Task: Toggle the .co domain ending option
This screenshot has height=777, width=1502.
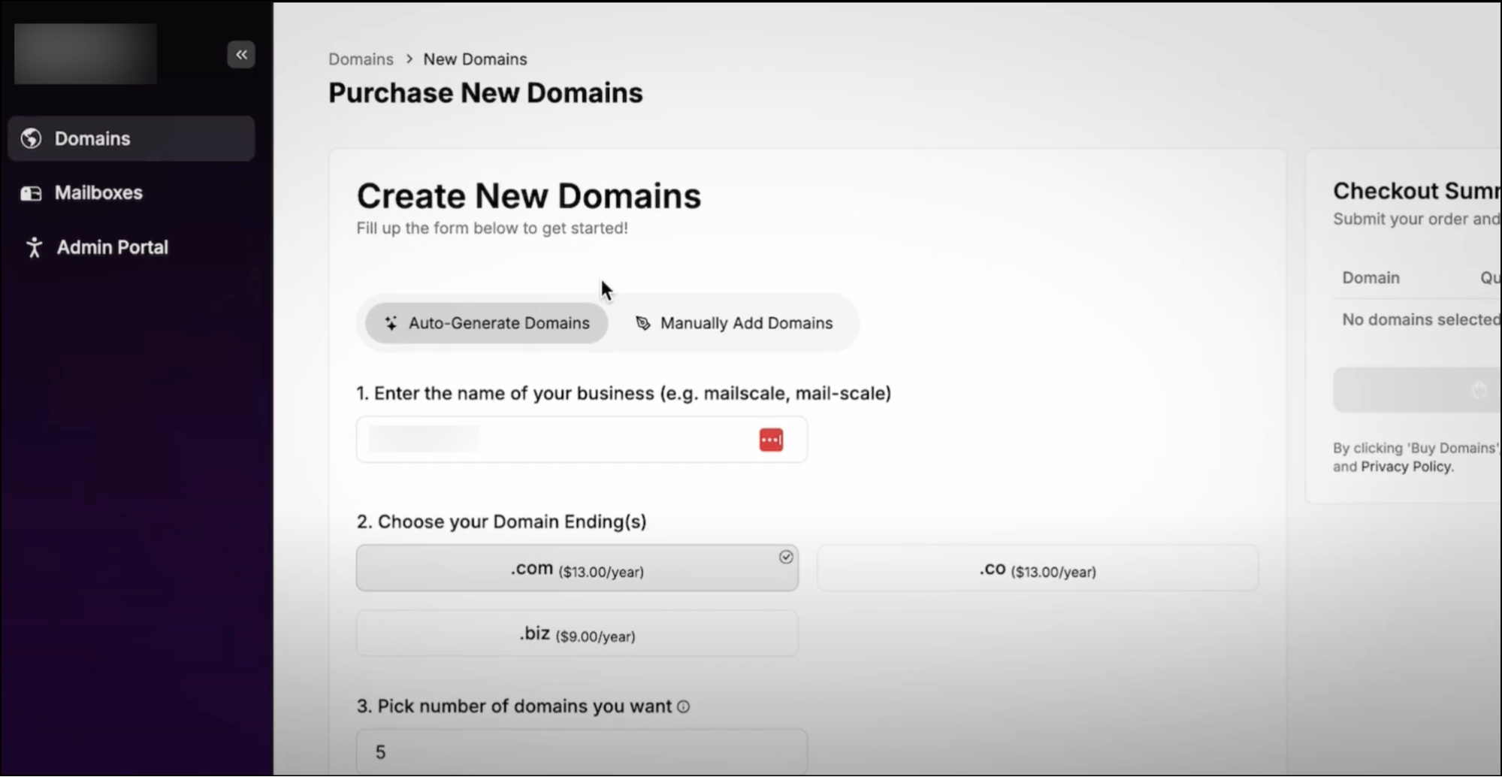Action: point(1037,568)
